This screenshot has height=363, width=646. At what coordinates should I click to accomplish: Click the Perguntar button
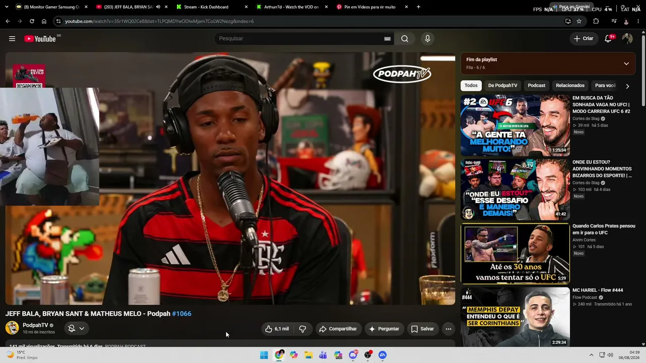[384, 329]
